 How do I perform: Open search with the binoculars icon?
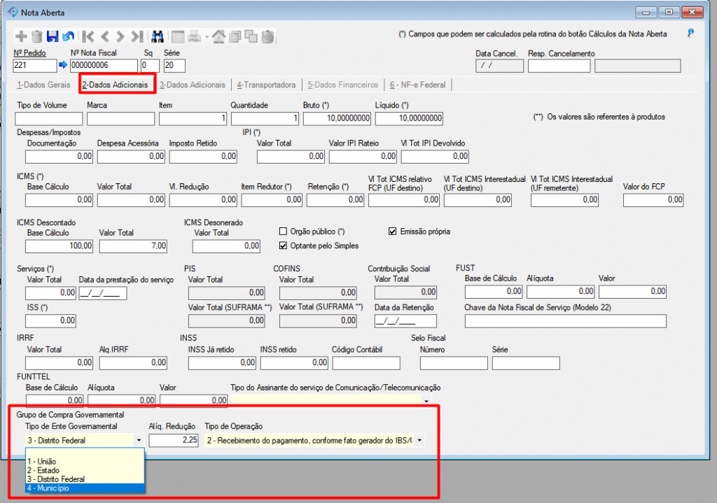[158, 36]
